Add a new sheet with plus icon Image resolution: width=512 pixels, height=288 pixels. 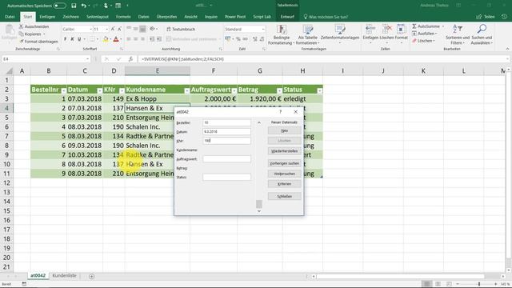pos(92,276)
